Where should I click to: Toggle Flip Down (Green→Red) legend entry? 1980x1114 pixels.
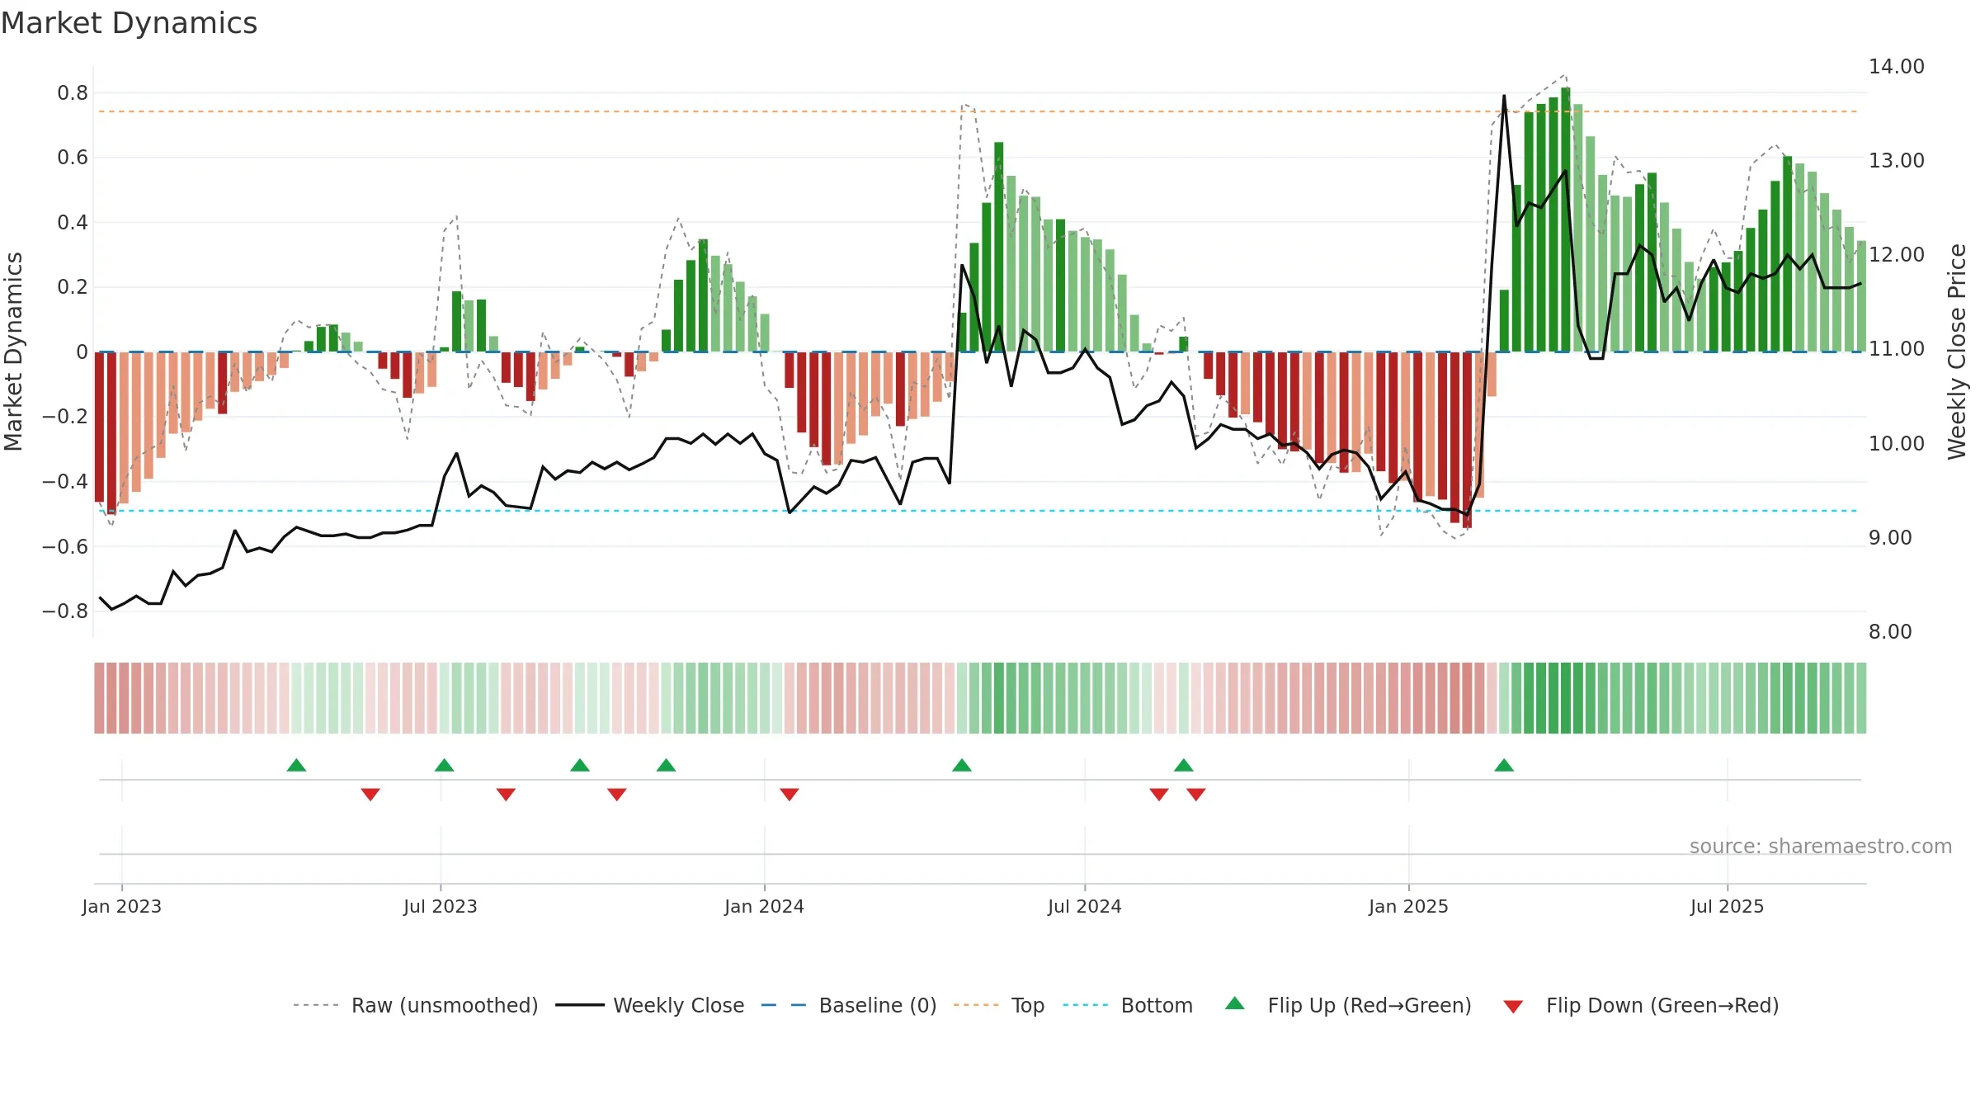coord(1641,1005)
